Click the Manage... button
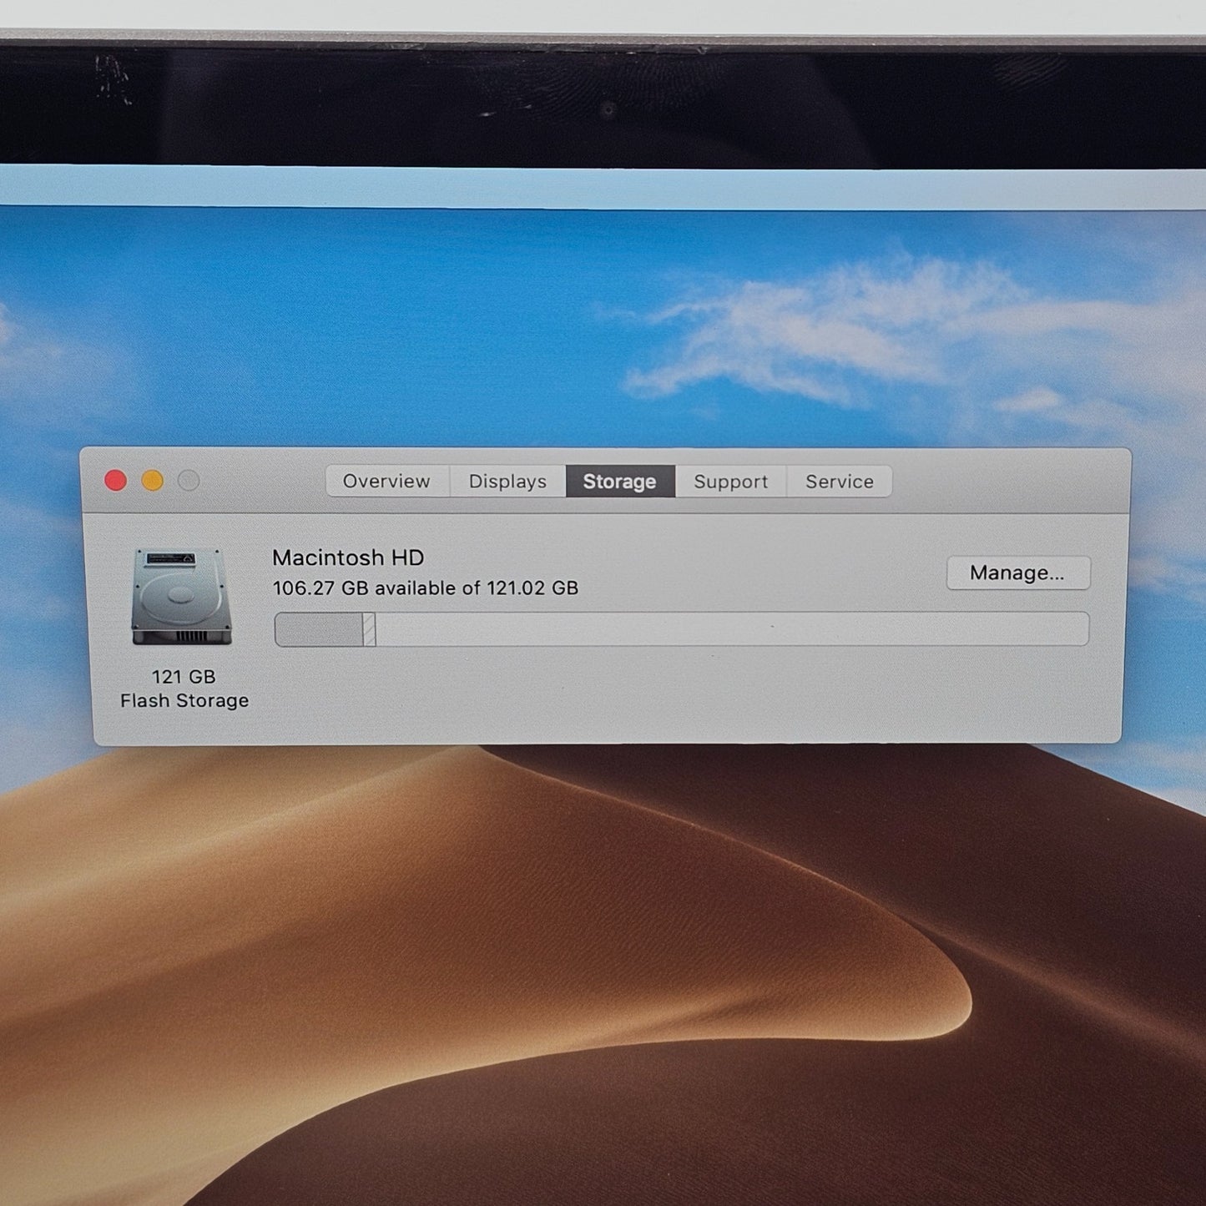This screenshot has height=1206, width=1206. click(x=1018, y=573)
